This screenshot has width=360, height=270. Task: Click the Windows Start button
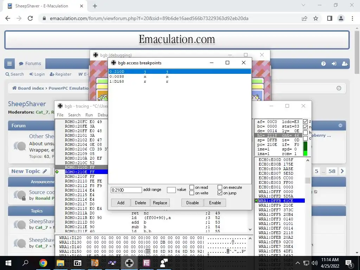pos(8,263)
